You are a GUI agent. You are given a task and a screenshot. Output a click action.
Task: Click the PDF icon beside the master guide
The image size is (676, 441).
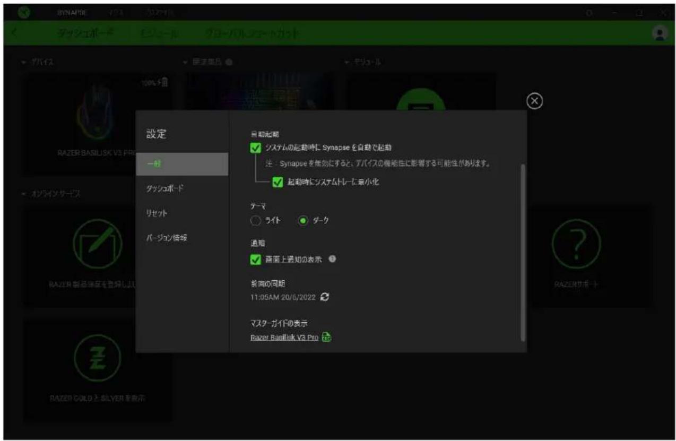pos(327,337)
